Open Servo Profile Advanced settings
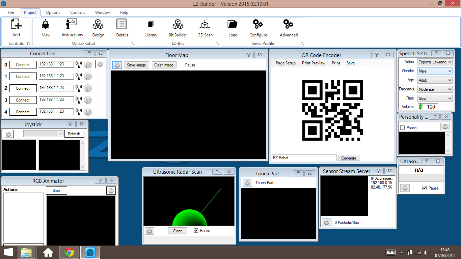This screenshot has height=259, width=461. [x=288, y=28]
